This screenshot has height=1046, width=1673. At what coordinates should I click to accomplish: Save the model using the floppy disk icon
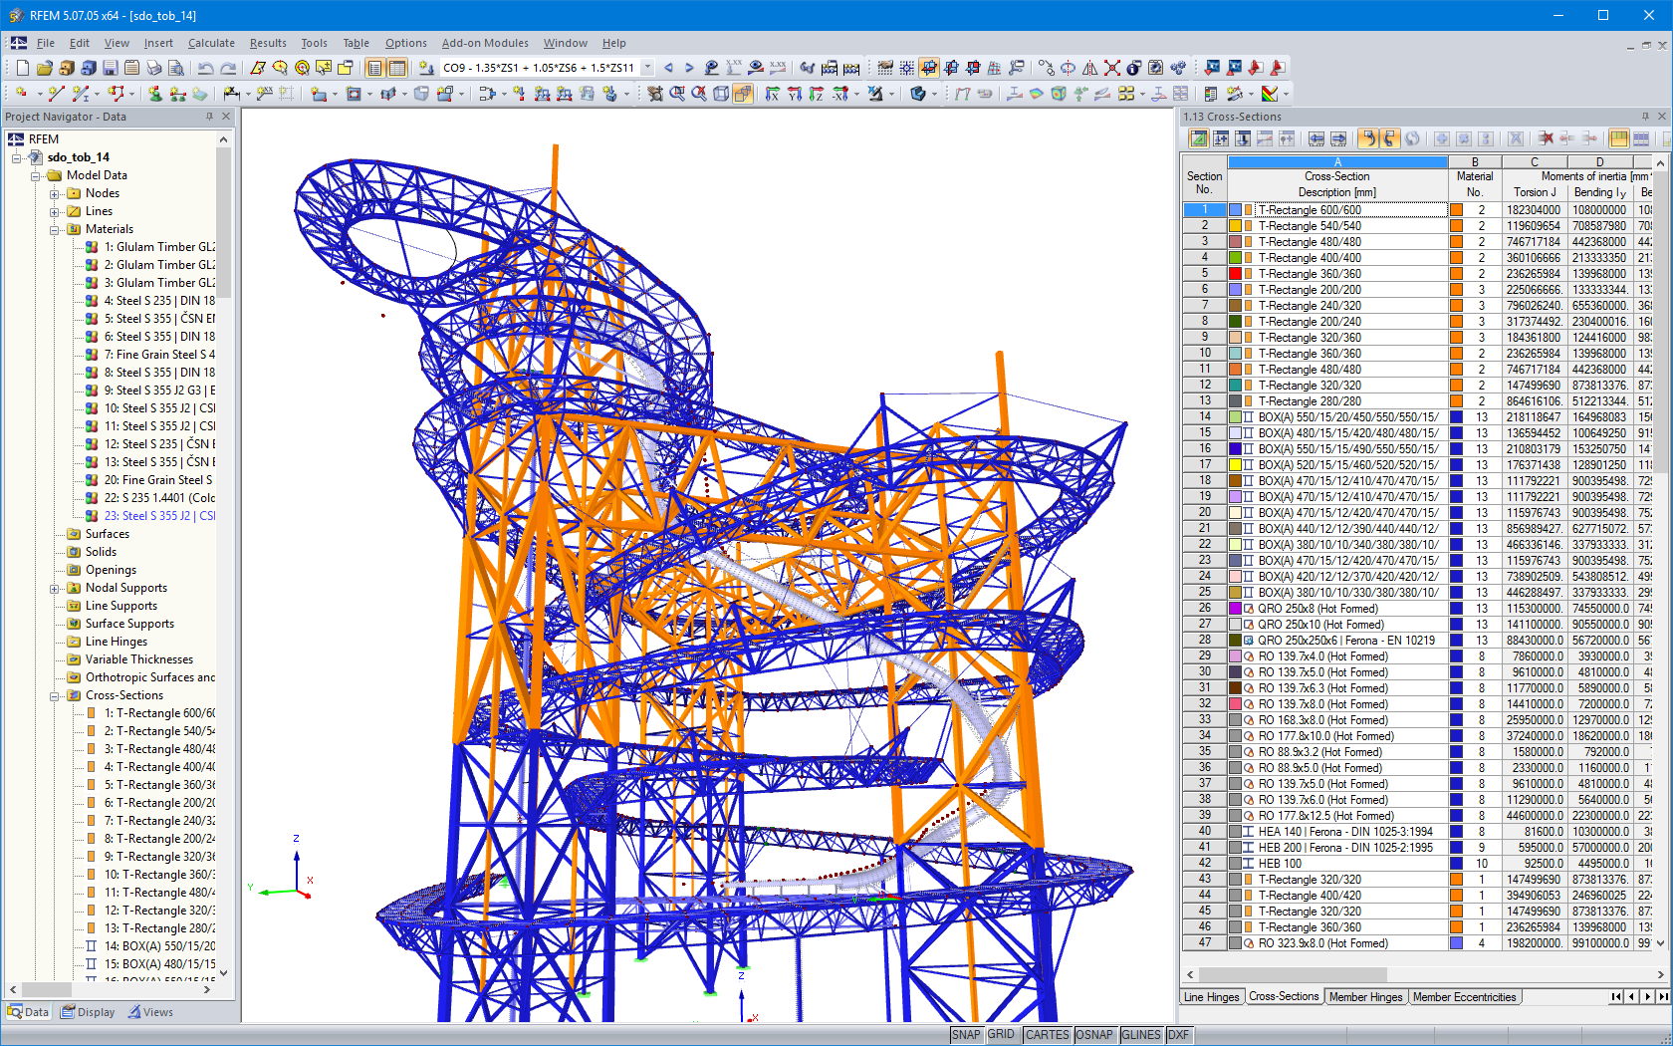(x=110, y=68)
